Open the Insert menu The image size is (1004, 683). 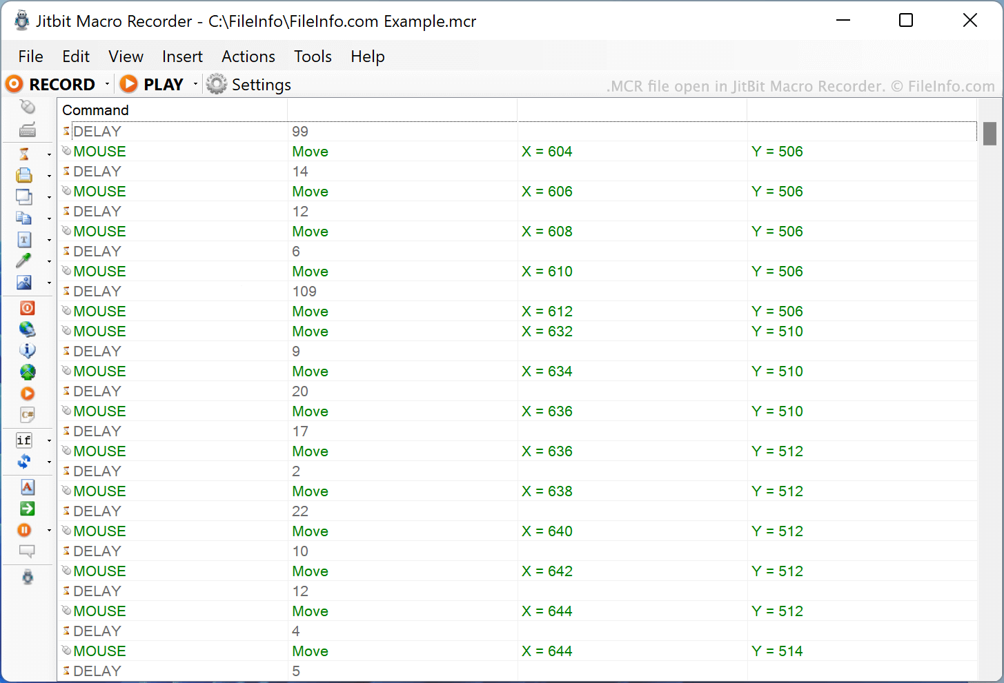[182, 57]
